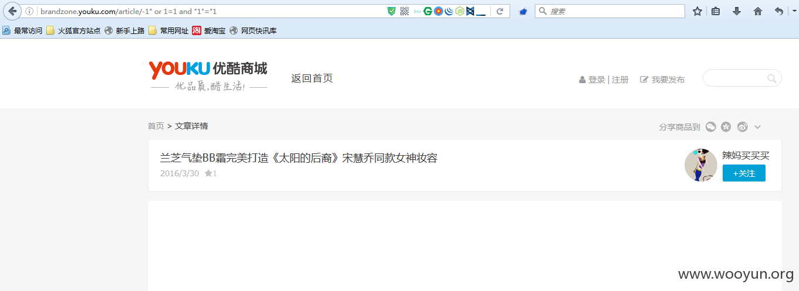Click the 文章详情 breadcrumb text

191,126
